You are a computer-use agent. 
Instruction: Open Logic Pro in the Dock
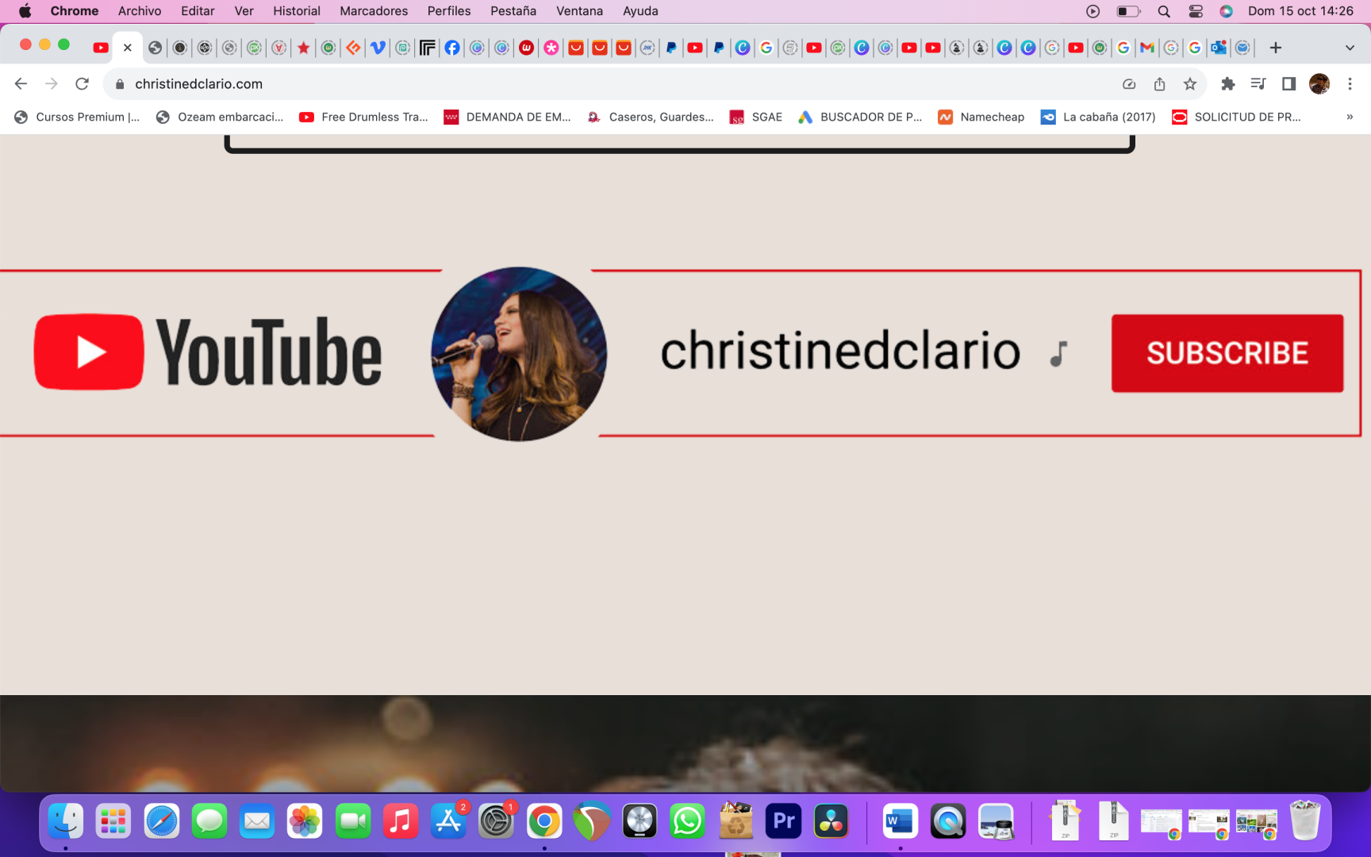coord(639,821)
